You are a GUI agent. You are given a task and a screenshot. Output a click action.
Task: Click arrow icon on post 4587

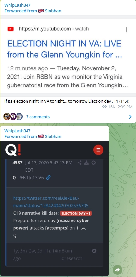point(93,163)
